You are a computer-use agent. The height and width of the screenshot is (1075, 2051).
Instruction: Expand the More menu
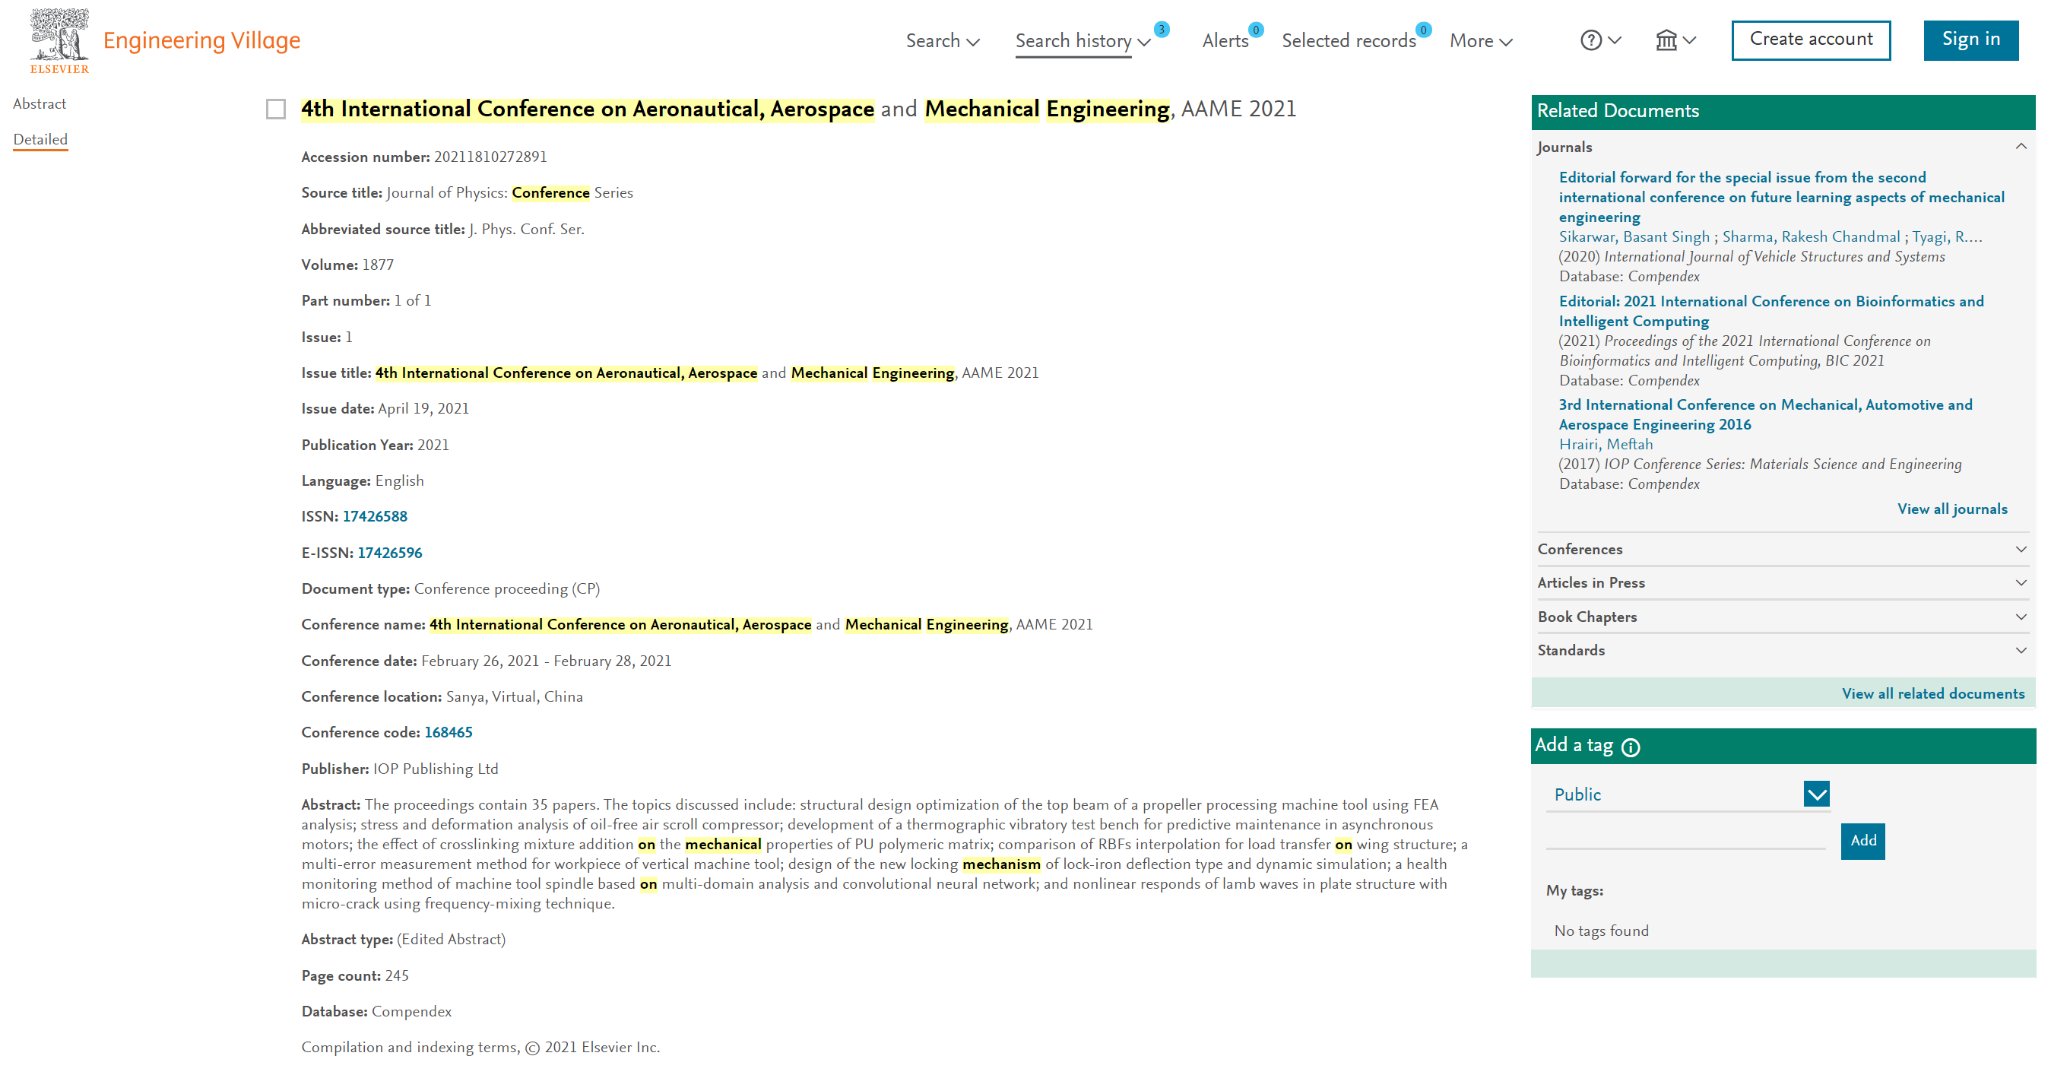(x=1480, y=40)
